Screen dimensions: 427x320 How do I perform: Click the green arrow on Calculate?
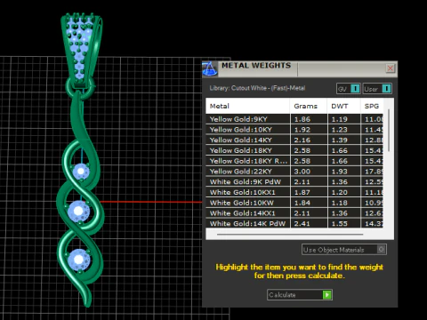coord(326,294)
